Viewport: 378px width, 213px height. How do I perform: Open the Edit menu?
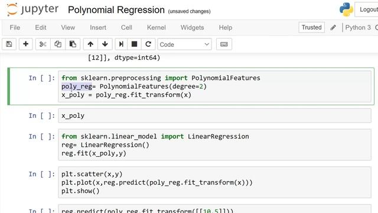coord(41,28)
